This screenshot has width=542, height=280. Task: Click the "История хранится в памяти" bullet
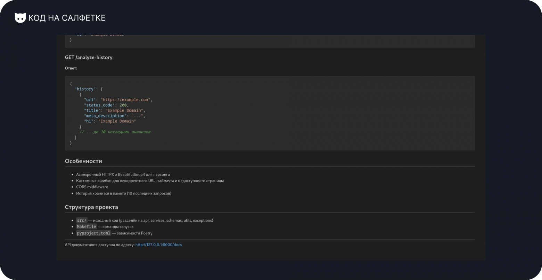point(124,193)
